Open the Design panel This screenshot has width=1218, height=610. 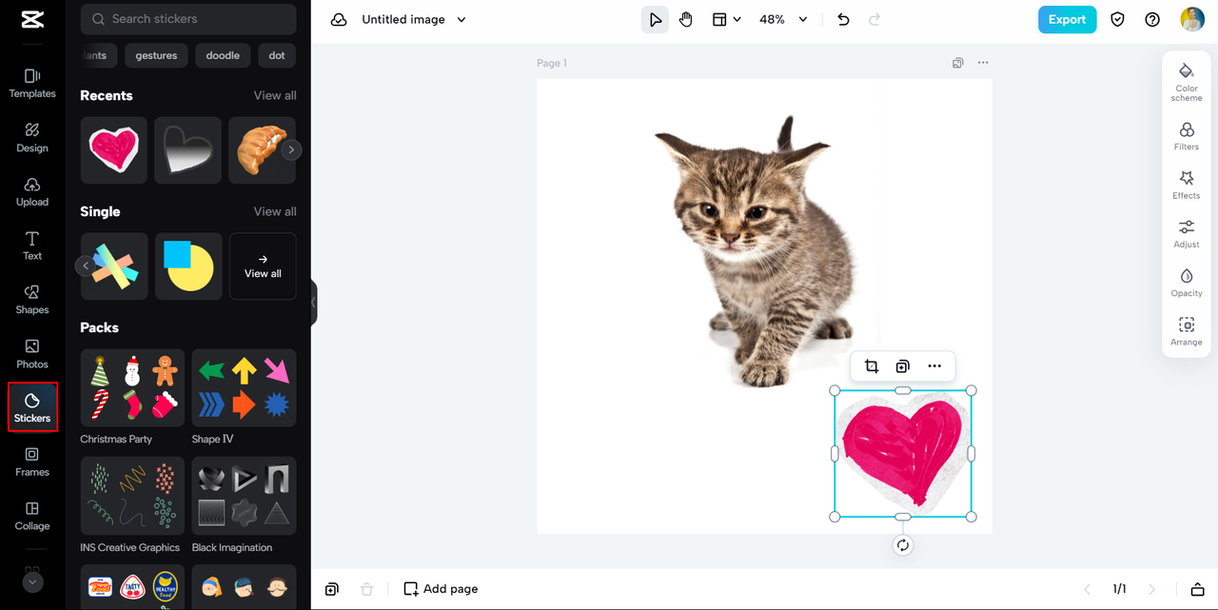tap(32, 138)
